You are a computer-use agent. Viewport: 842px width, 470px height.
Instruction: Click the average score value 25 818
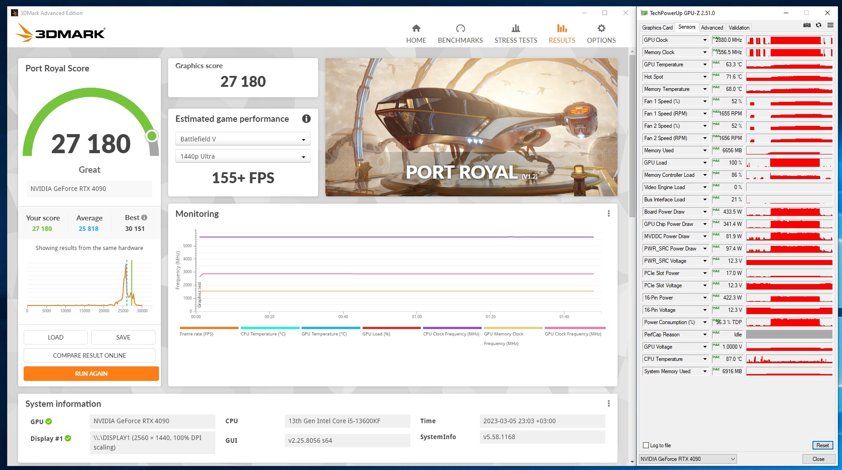pos(89,229)
